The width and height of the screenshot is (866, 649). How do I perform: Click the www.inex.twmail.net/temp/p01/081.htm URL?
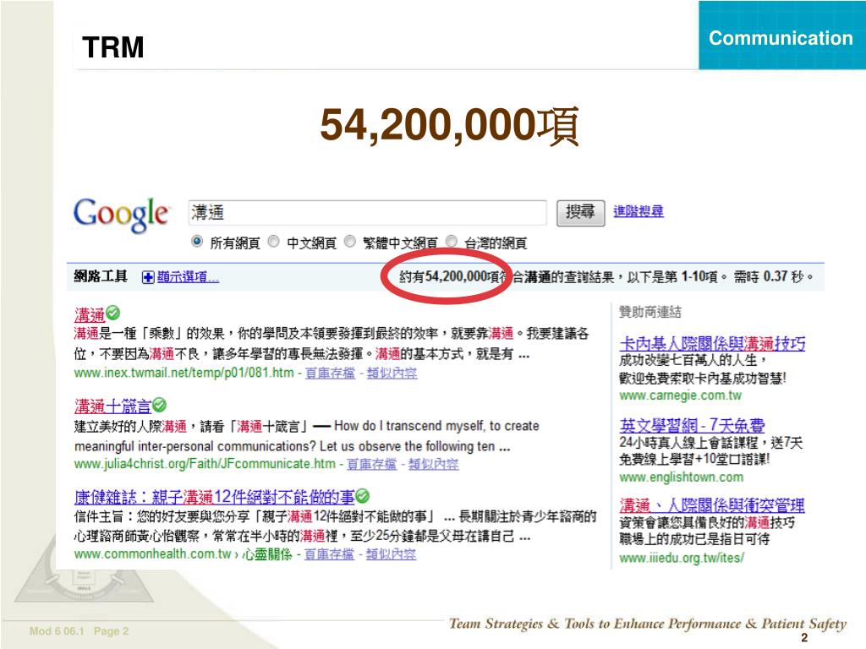[184, 373]
